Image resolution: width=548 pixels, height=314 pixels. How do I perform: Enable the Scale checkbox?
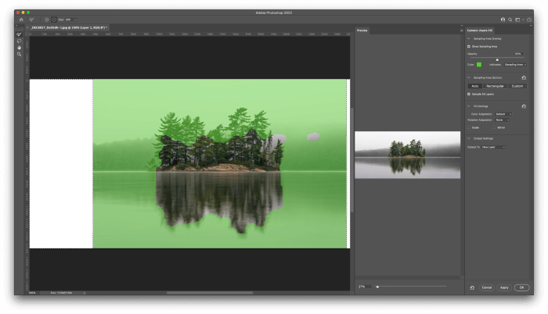(469, 127)
